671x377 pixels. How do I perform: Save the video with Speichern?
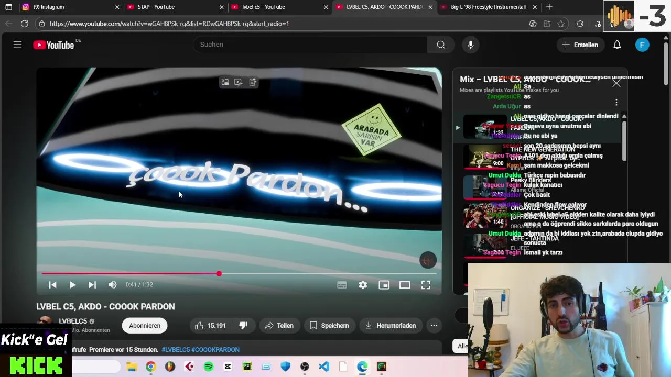(329, 326)
